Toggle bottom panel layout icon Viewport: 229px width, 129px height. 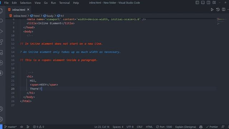point(203,3)
